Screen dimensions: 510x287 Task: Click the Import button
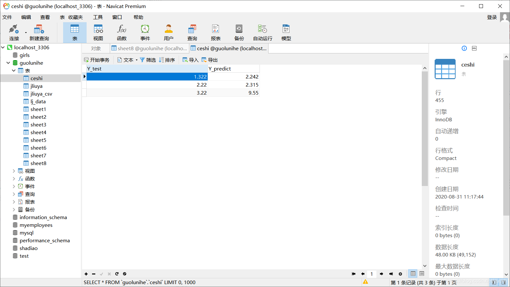[190, 60]
